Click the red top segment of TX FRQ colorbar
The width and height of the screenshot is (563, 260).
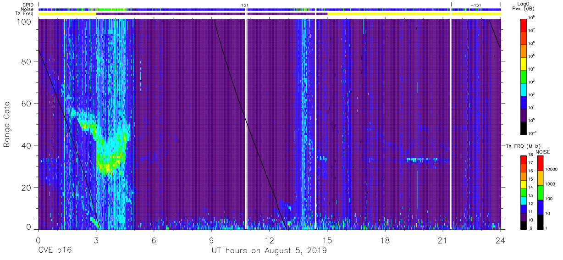coord(524,159)
